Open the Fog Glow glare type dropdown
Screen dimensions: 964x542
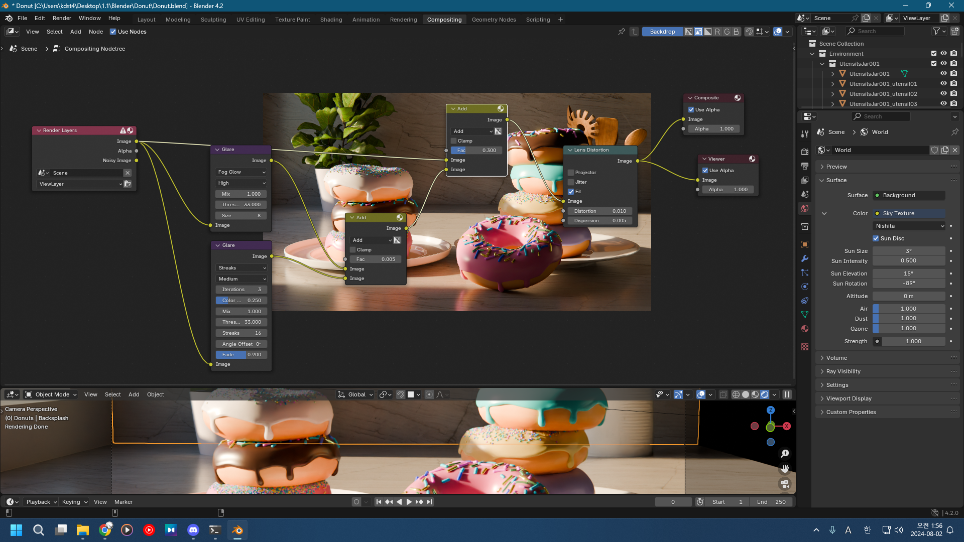coord(242,172)
